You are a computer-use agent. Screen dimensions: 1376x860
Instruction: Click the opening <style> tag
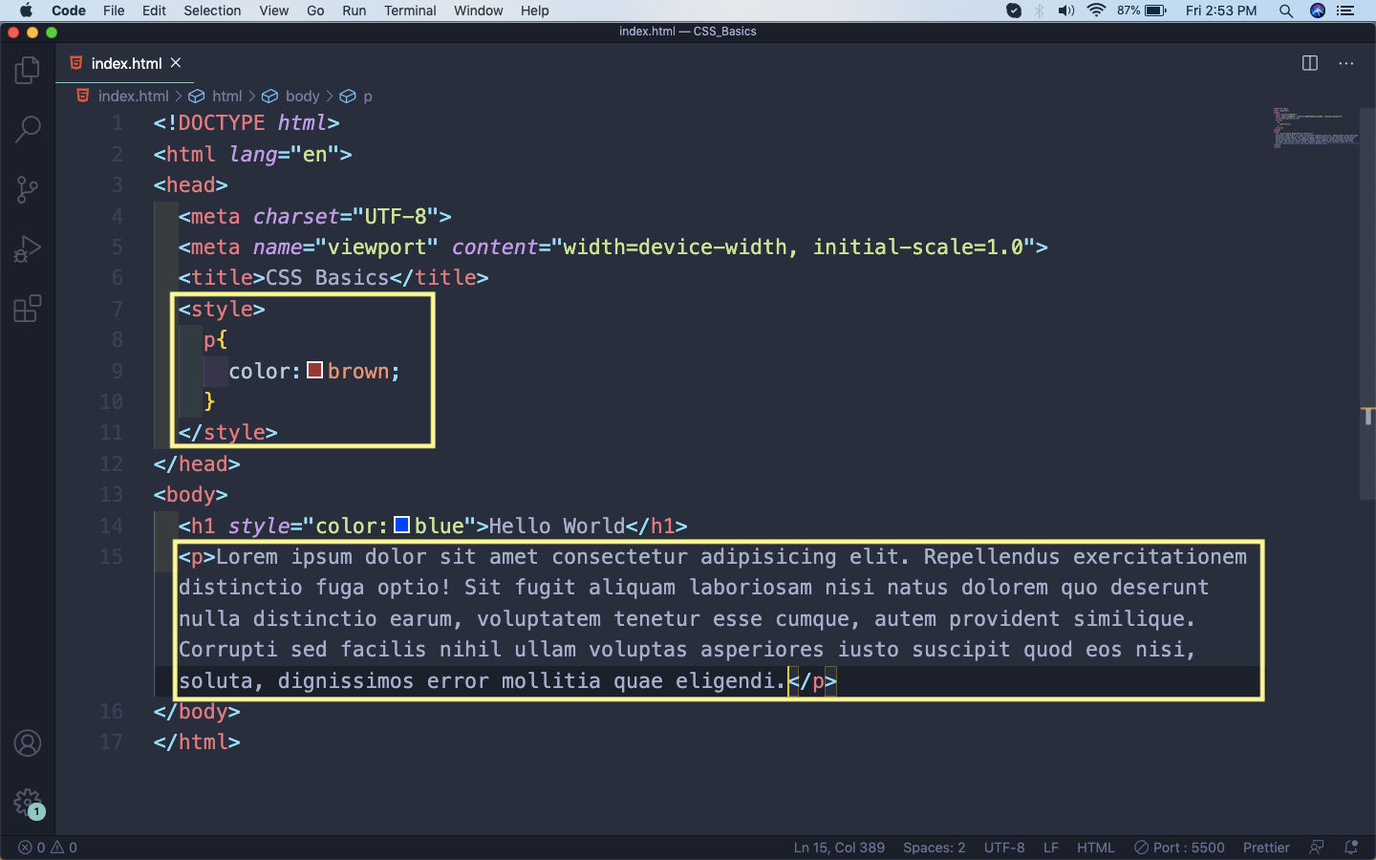pyautogui.click(x=222, y=309)
